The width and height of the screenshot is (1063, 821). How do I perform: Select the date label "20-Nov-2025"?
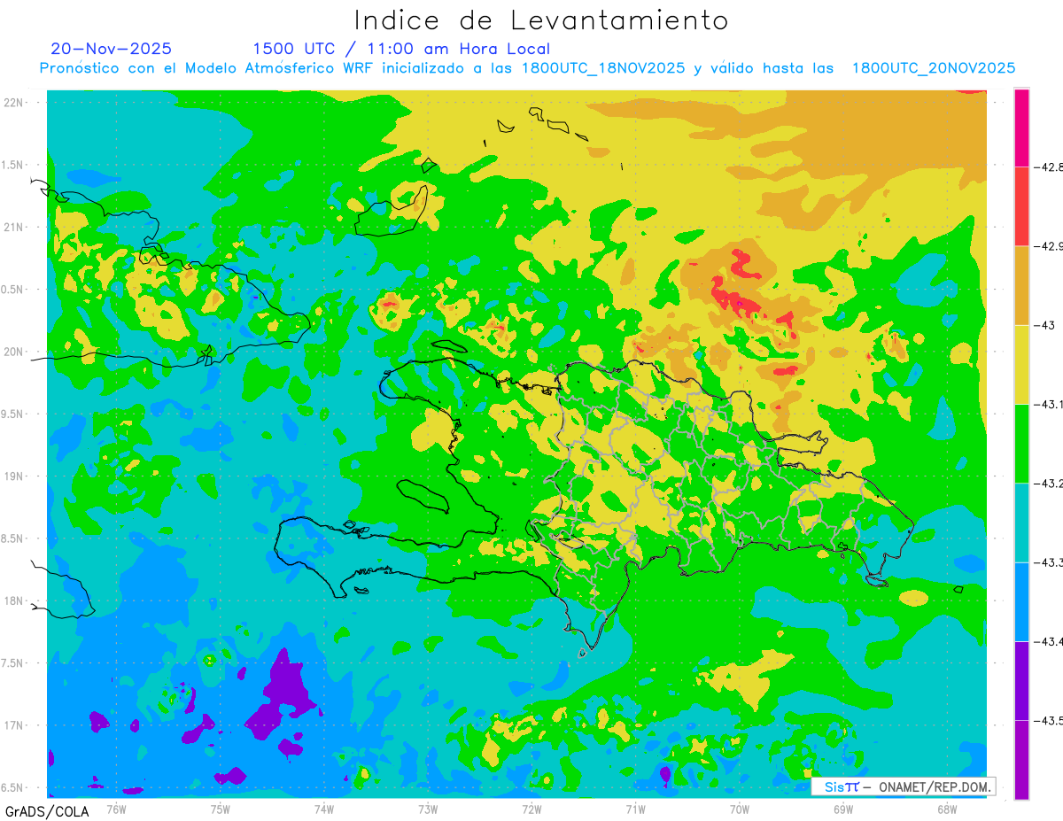pos(112,49)
